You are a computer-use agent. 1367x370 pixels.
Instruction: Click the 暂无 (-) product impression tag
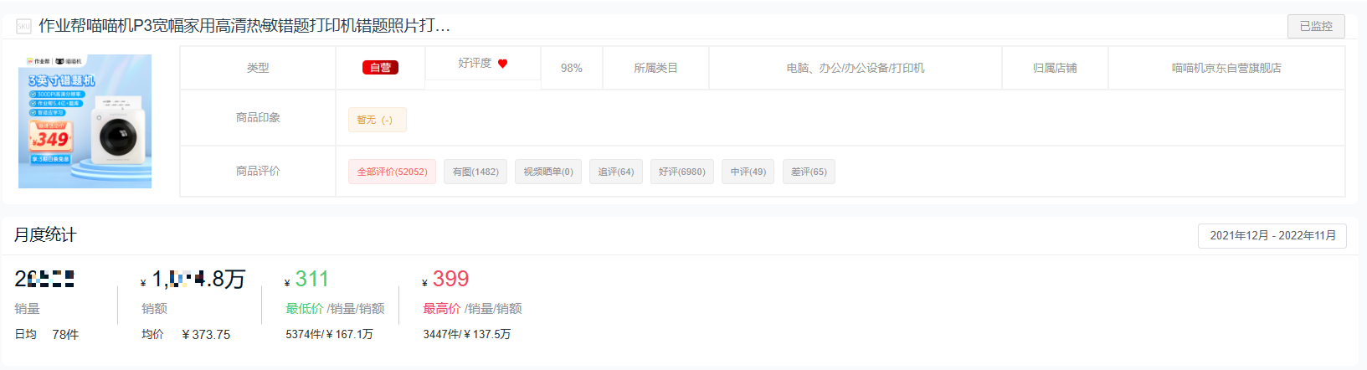click(x=378, y=120)
